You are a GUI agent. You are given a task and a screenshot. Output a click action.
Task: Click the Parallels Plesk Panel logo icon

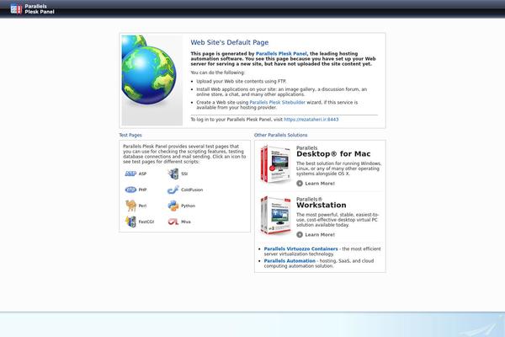pyautogui.click(x=16, y=8)
